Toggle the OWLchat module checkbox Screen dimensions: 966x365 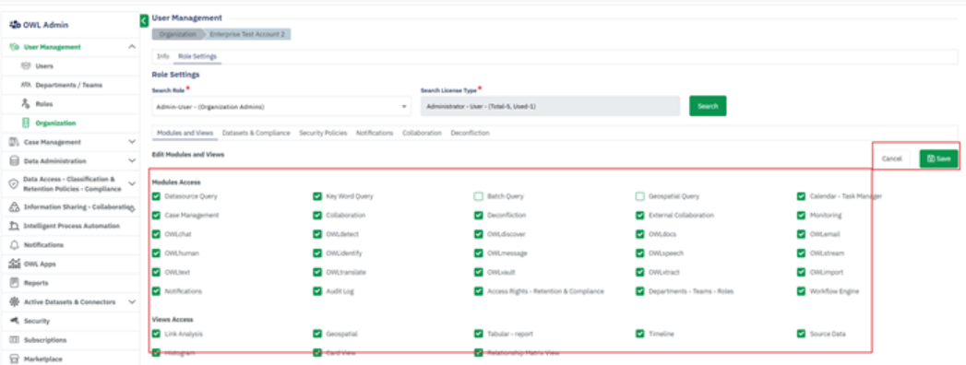156,234
